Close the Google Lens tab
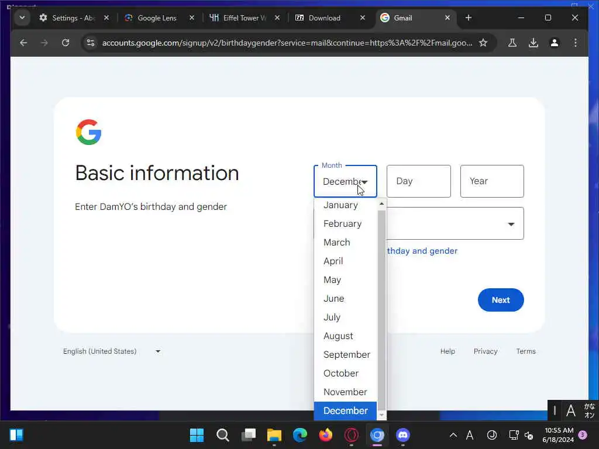This screenshot has height=449, width=599. coord(192,18)
